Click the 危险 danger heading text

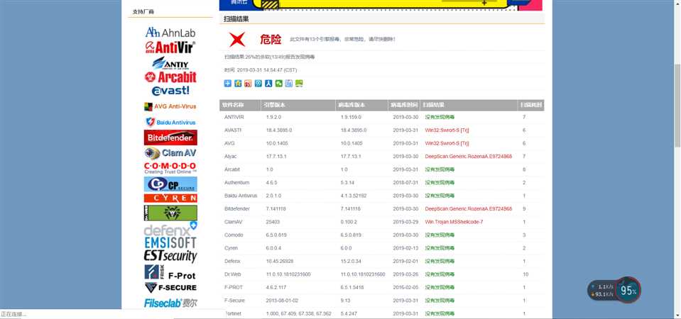pos(271,40)
